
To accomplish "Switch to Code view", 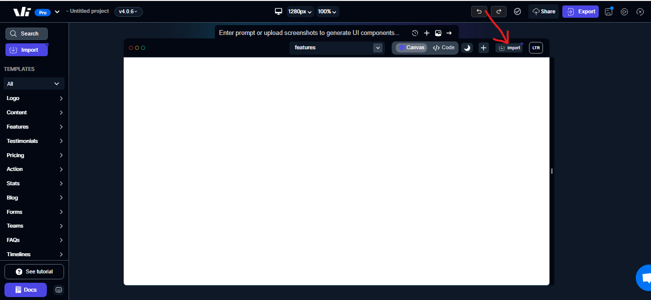I will point(444,48).
